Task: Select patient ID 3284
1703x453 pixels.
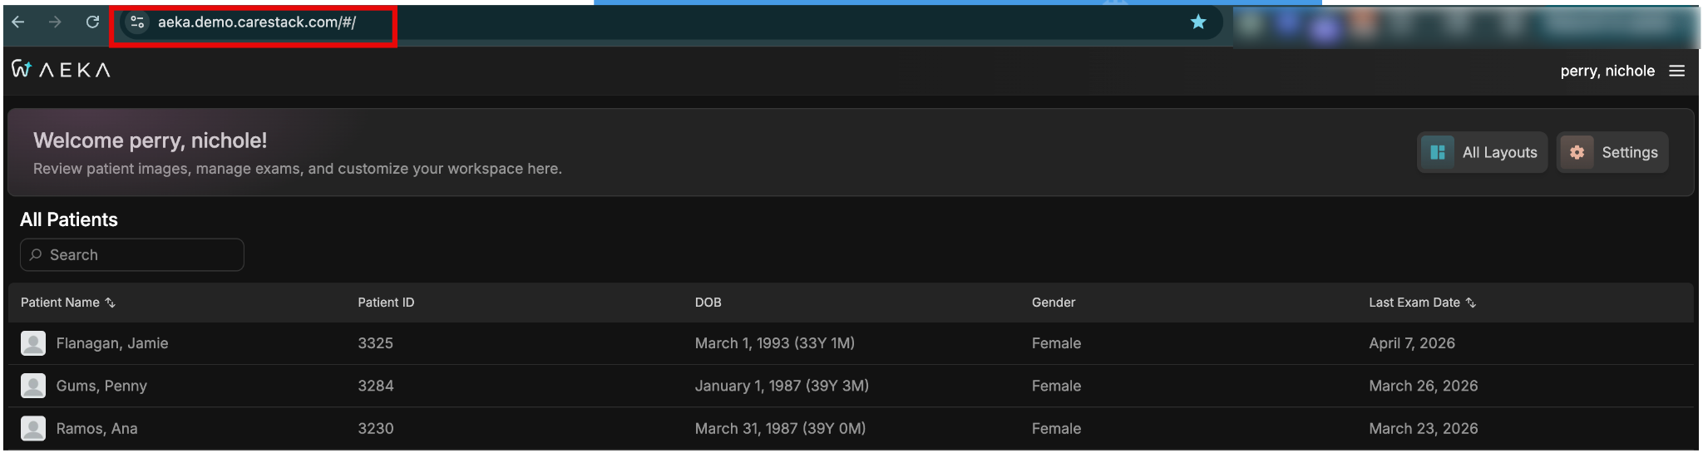Action: click(376, 386)
